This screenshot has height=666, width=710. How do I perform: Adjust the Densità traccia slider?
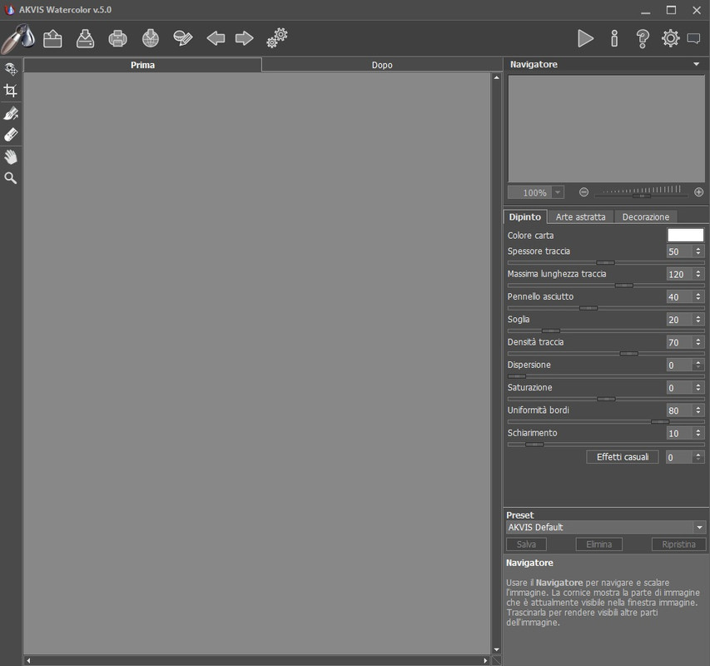605,353
